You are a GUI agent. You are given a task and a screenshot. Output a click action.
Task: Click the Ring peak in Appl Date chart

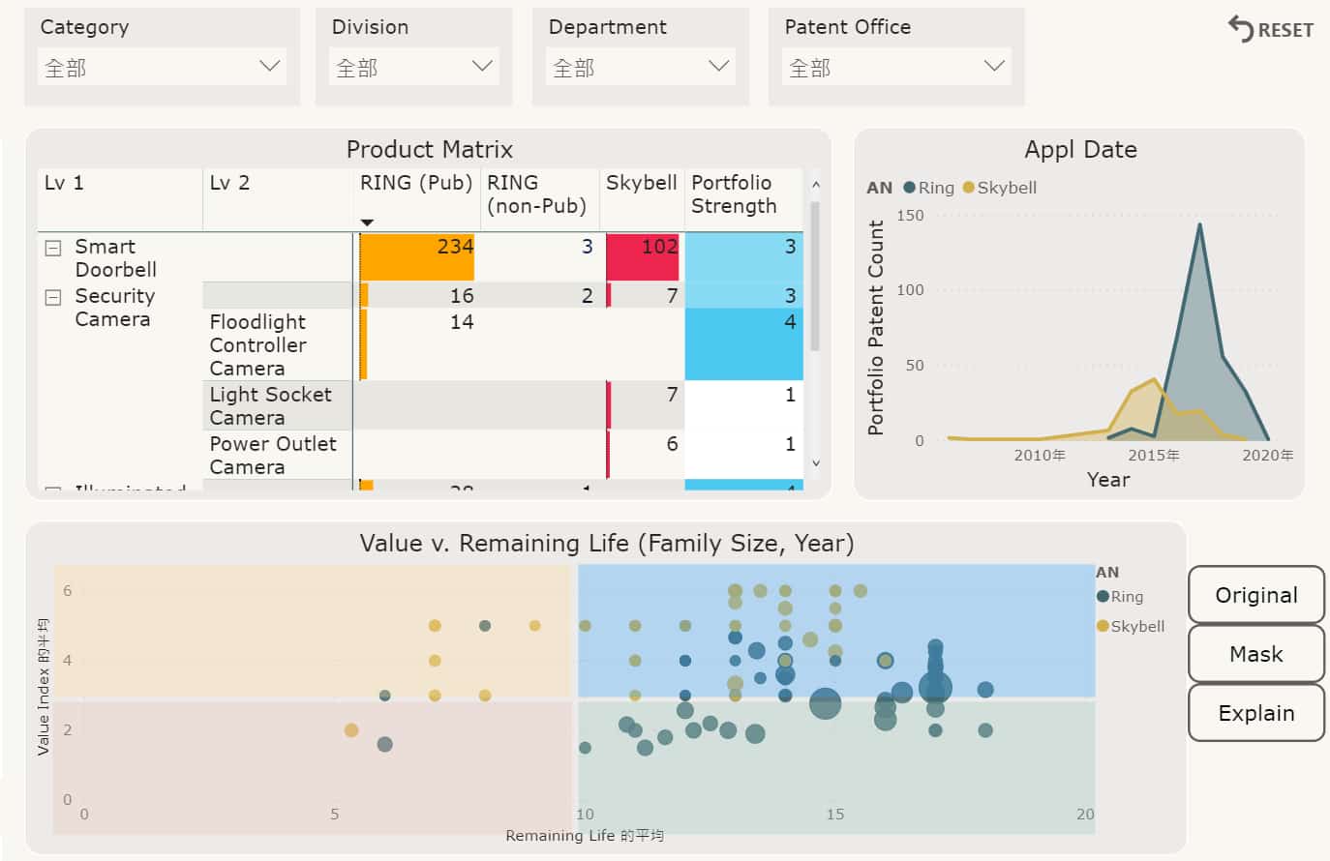click(1199, 225)
